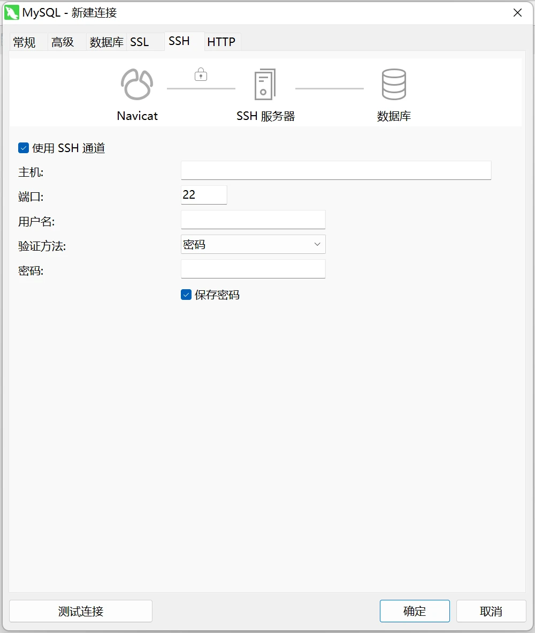Click the SSH server tower icon

coord(265,85)
